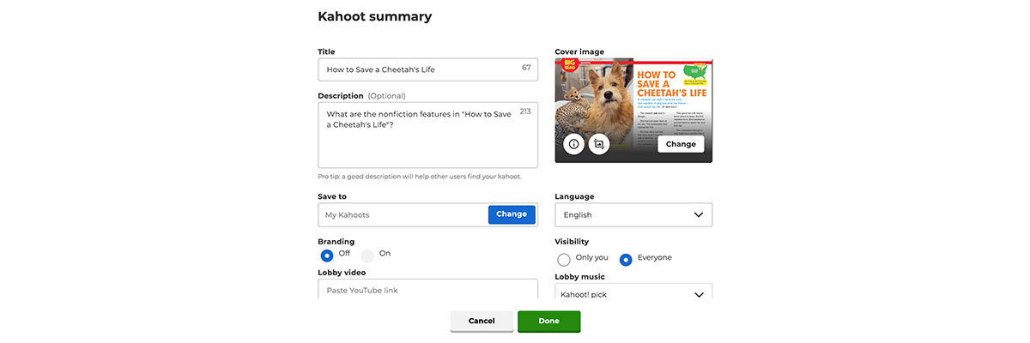
Task: Click the Pro tip description hint text
Action: [x=420, y=177]
